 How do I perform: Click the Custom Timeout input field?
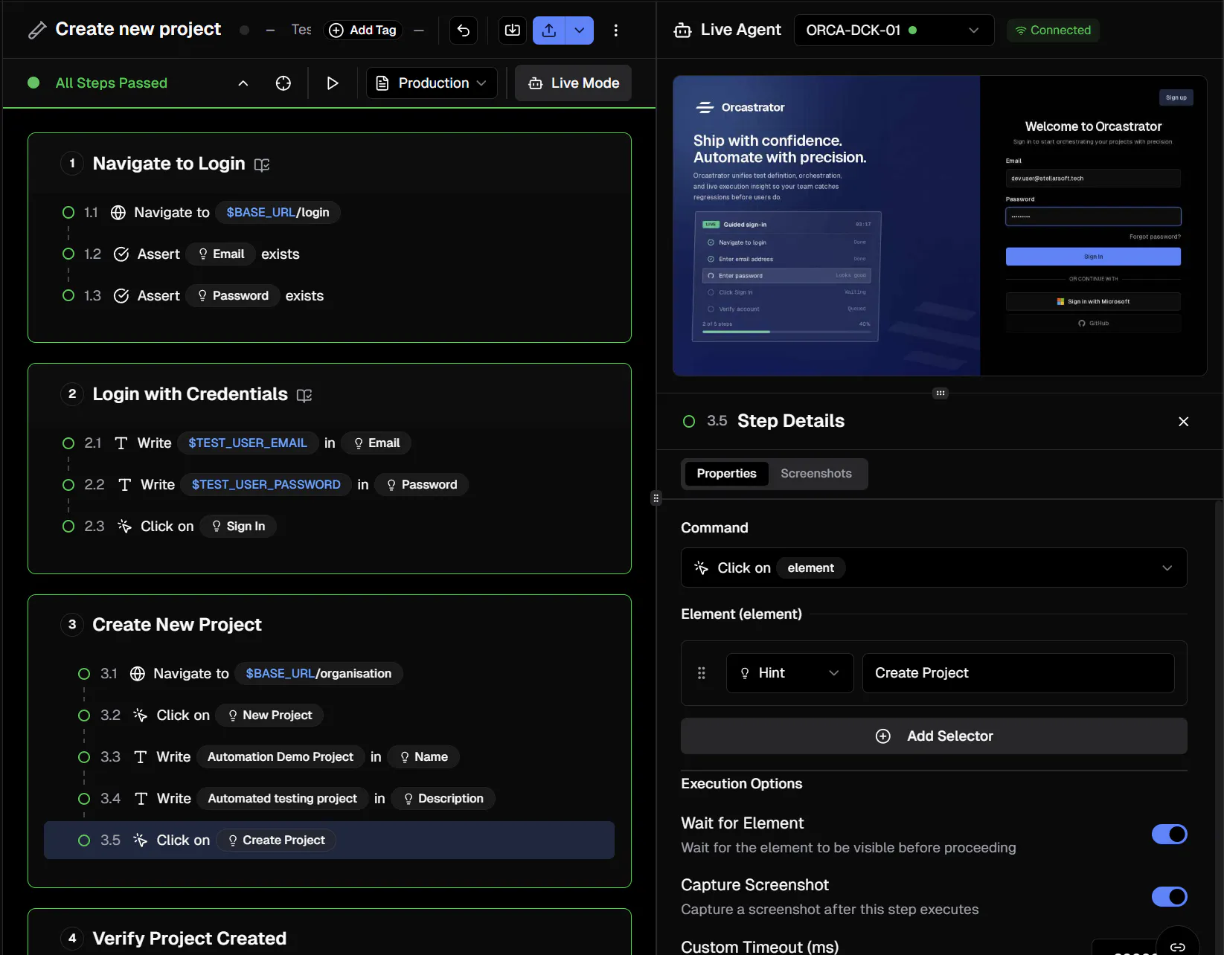[1124, 948]
